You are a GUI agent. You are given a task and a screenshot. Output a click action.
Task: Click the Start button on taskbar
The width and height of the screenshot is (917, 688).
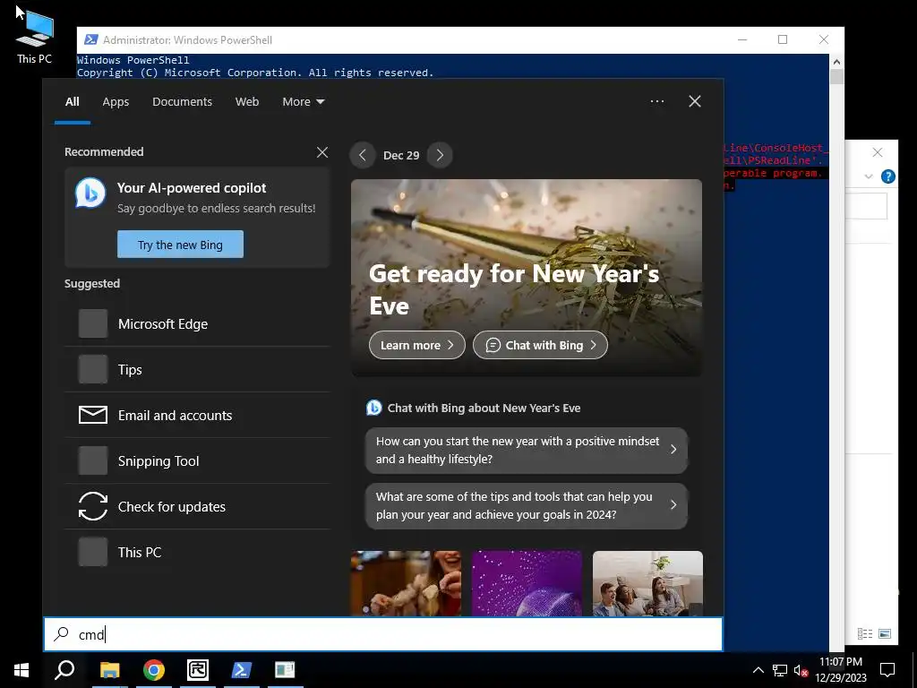pyautogui.click(x=21, y=670)
